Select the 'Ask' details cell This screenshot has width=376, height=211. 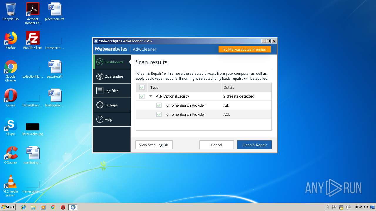226,105
